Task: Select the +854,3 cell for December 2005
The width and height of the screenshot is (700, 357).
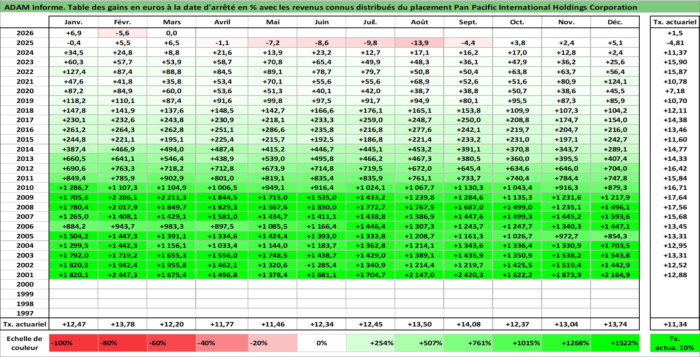Action: point(615,236)
